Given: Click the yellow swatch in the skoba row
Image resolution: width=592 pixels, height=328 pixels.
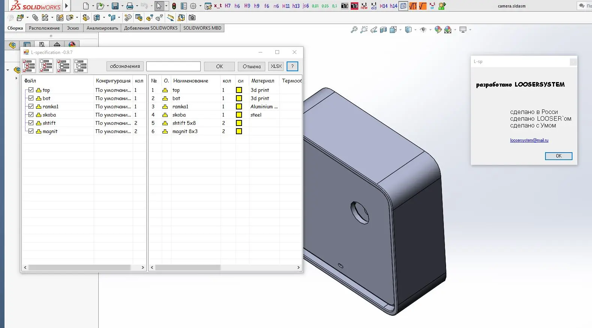Looking at the screenshot, I should (x=239, y=115).
